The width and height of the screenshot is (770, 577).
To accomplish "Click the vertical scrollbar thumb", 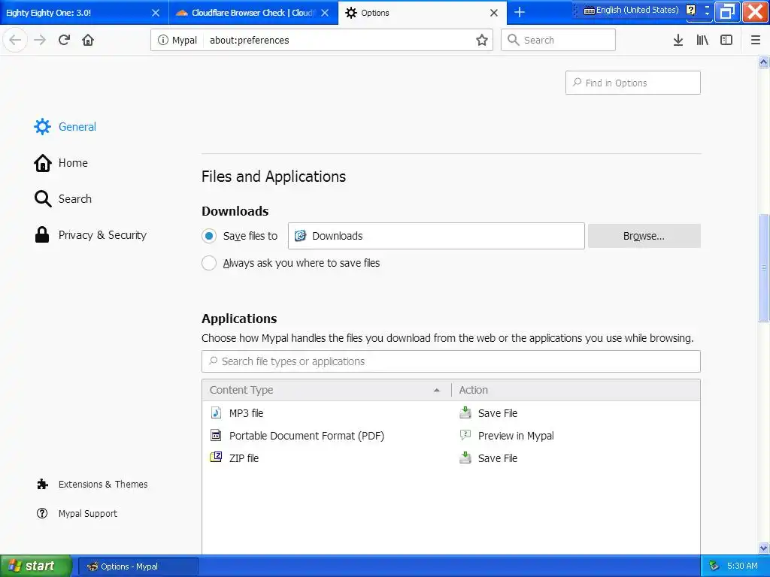I will click(x=763, y=268).
